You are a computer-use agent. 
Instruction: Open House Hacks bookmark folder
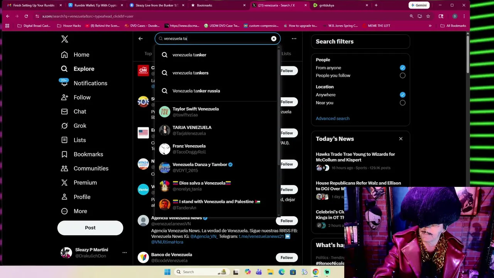(x=69, y=25)
